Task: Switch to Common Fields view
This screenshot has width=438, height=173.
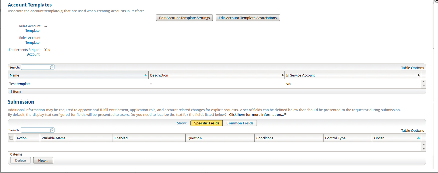Action: tap(240, 123)
